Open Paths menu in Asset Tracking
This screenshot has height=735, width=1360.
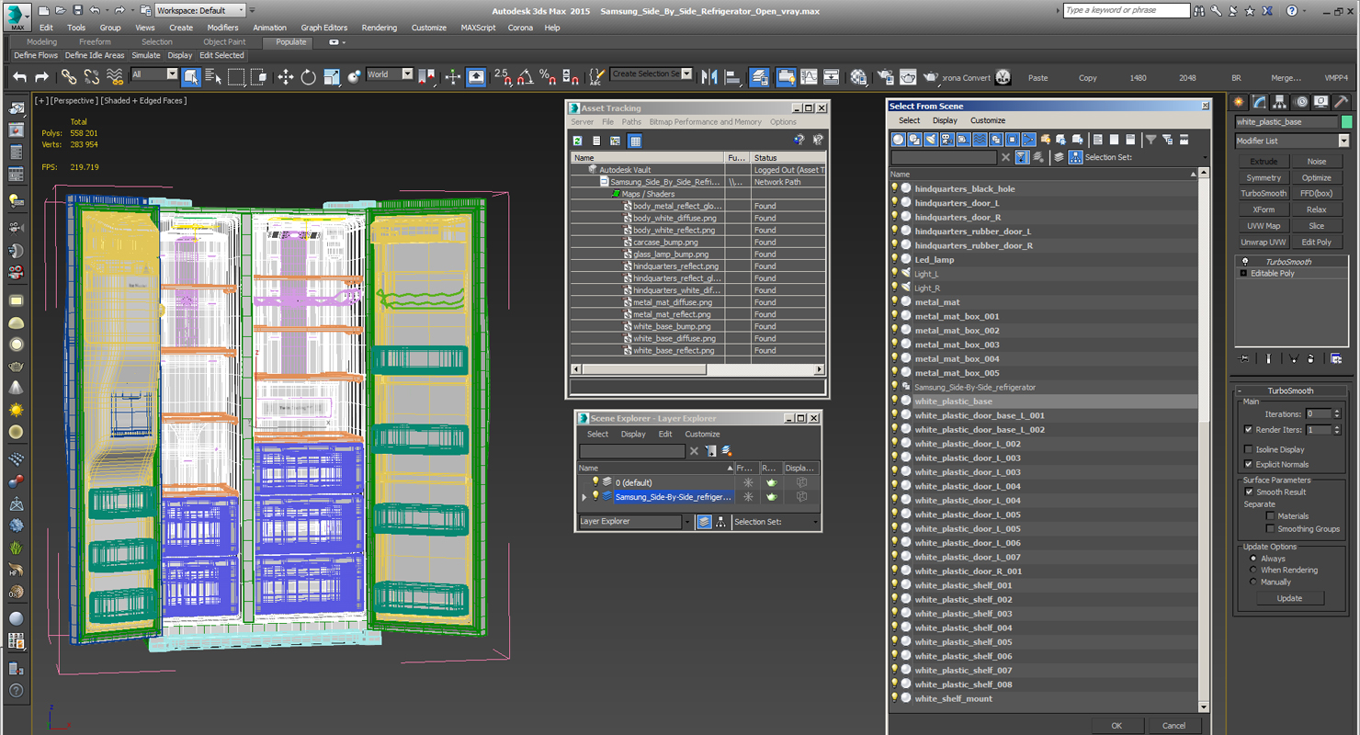coord(631,121)
